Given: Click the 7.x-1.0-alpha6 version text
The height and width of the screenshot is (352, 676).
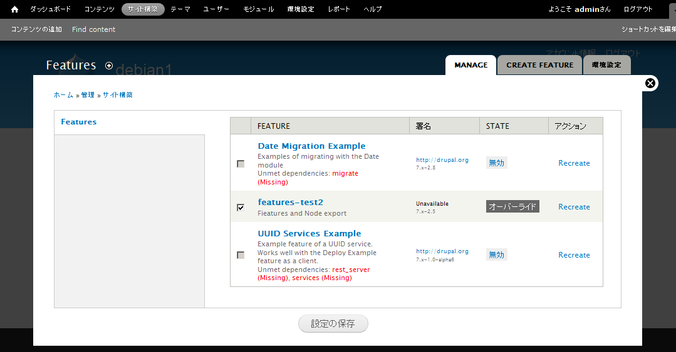Looking at the screenshot, I should click(435, 259).
